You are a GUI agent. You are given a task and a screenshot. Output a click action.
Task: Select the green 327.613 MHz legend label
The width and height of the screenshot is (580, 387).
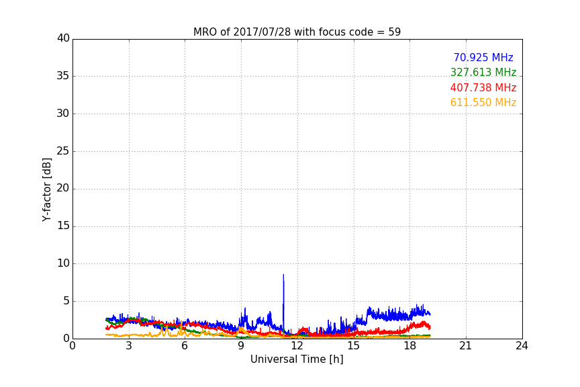click(x=483, y=72)
